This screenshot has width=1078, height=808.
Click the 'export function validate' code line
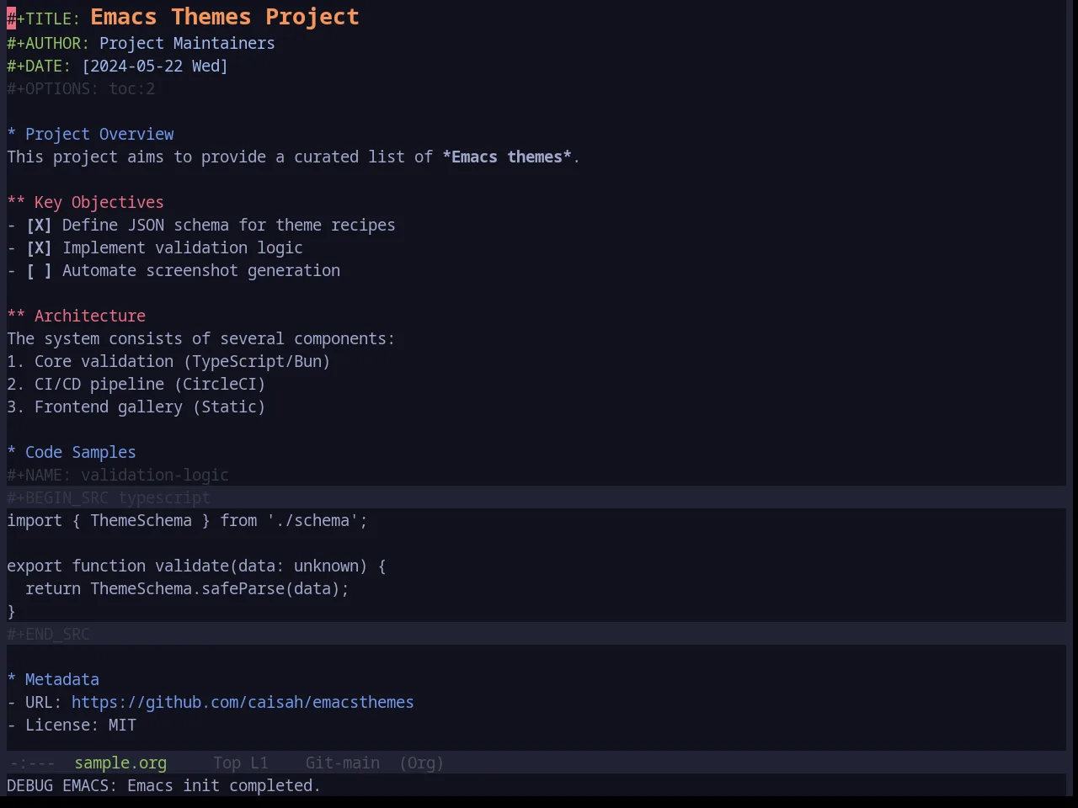(x=196, y=566)
